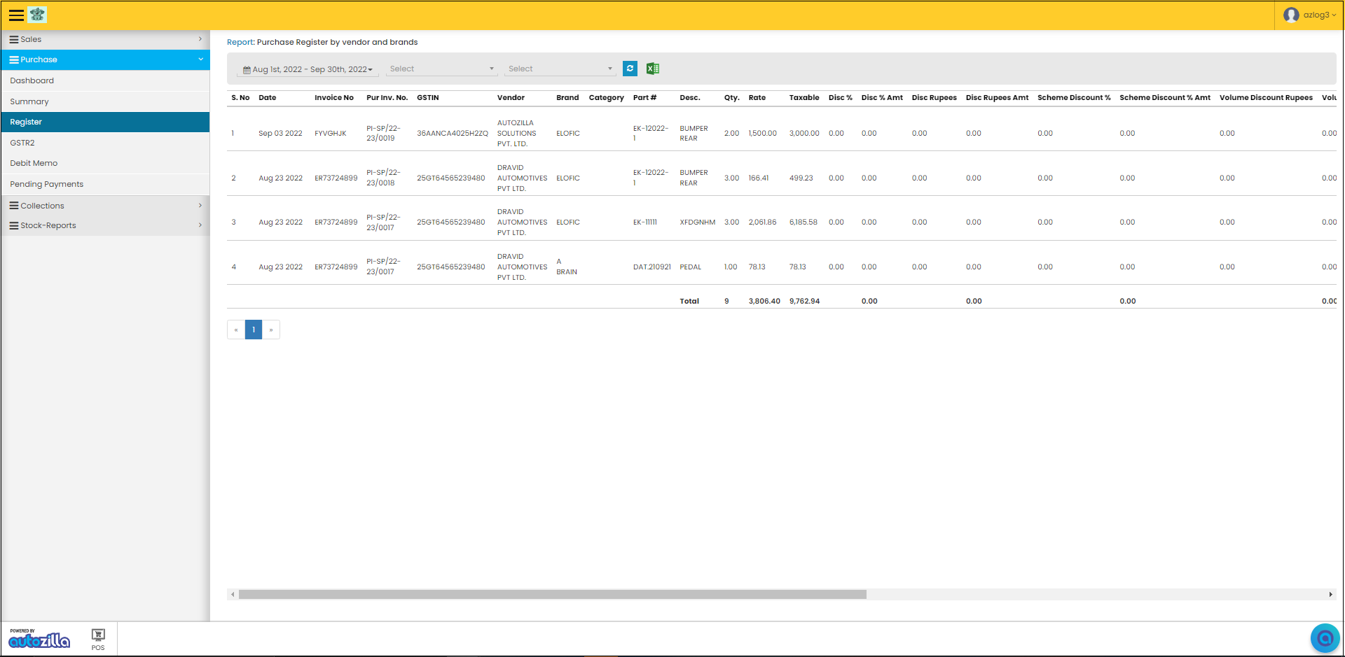Image resolution: width=1345 pixels, height=657 pixels.
Task: Click purchase invoice PI-SP/22-23/0018
Action: [383, 178]
